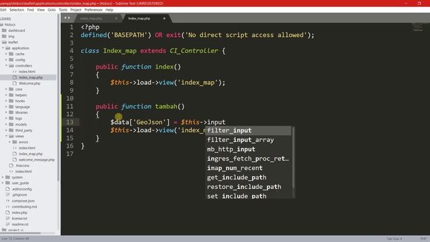Select get_include_path suggestion
430x242 pixels.
(248, 177)
